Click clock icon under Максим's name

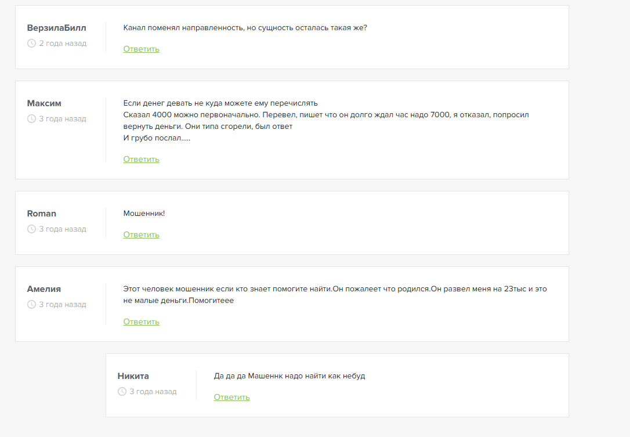coord(31,119)
